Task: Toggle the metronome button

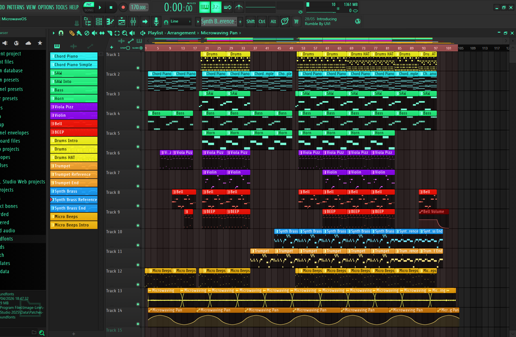Action: pos(239,7)
